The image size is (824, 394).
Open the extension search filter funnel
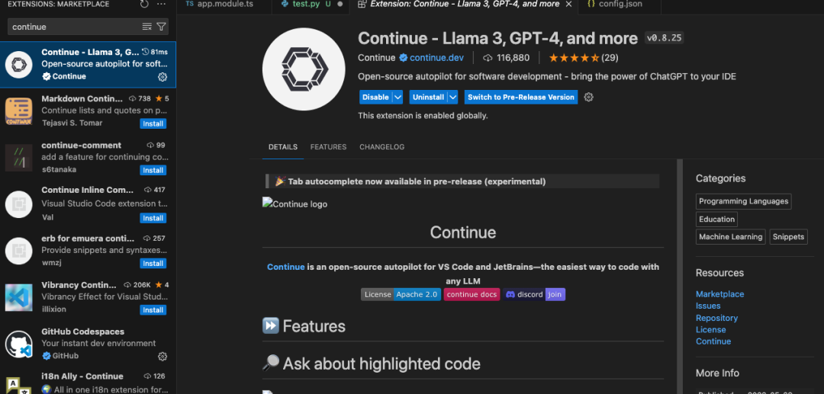161,27
